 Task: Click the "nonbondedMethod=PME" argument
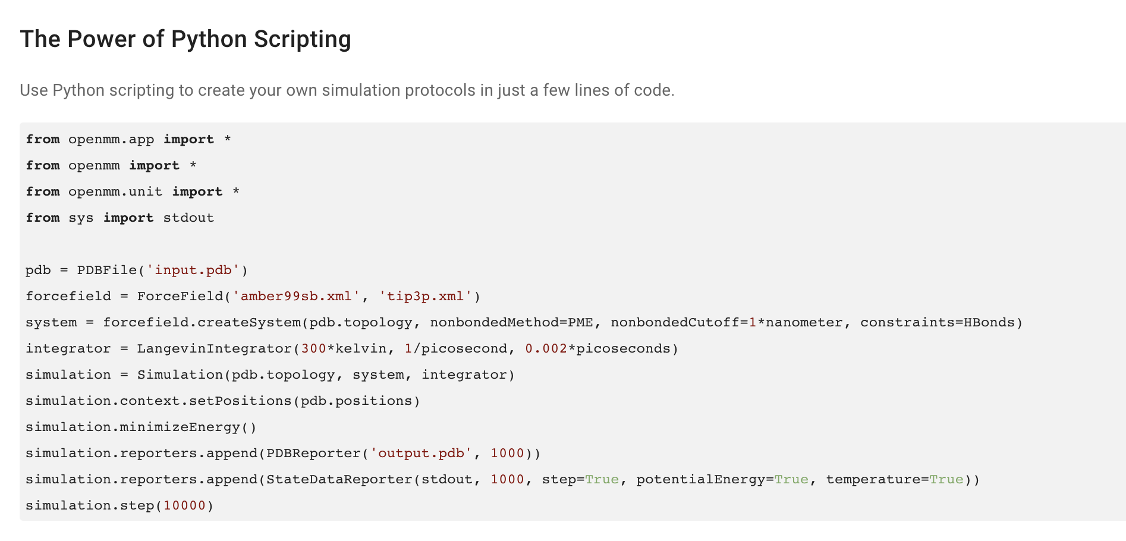511,323
